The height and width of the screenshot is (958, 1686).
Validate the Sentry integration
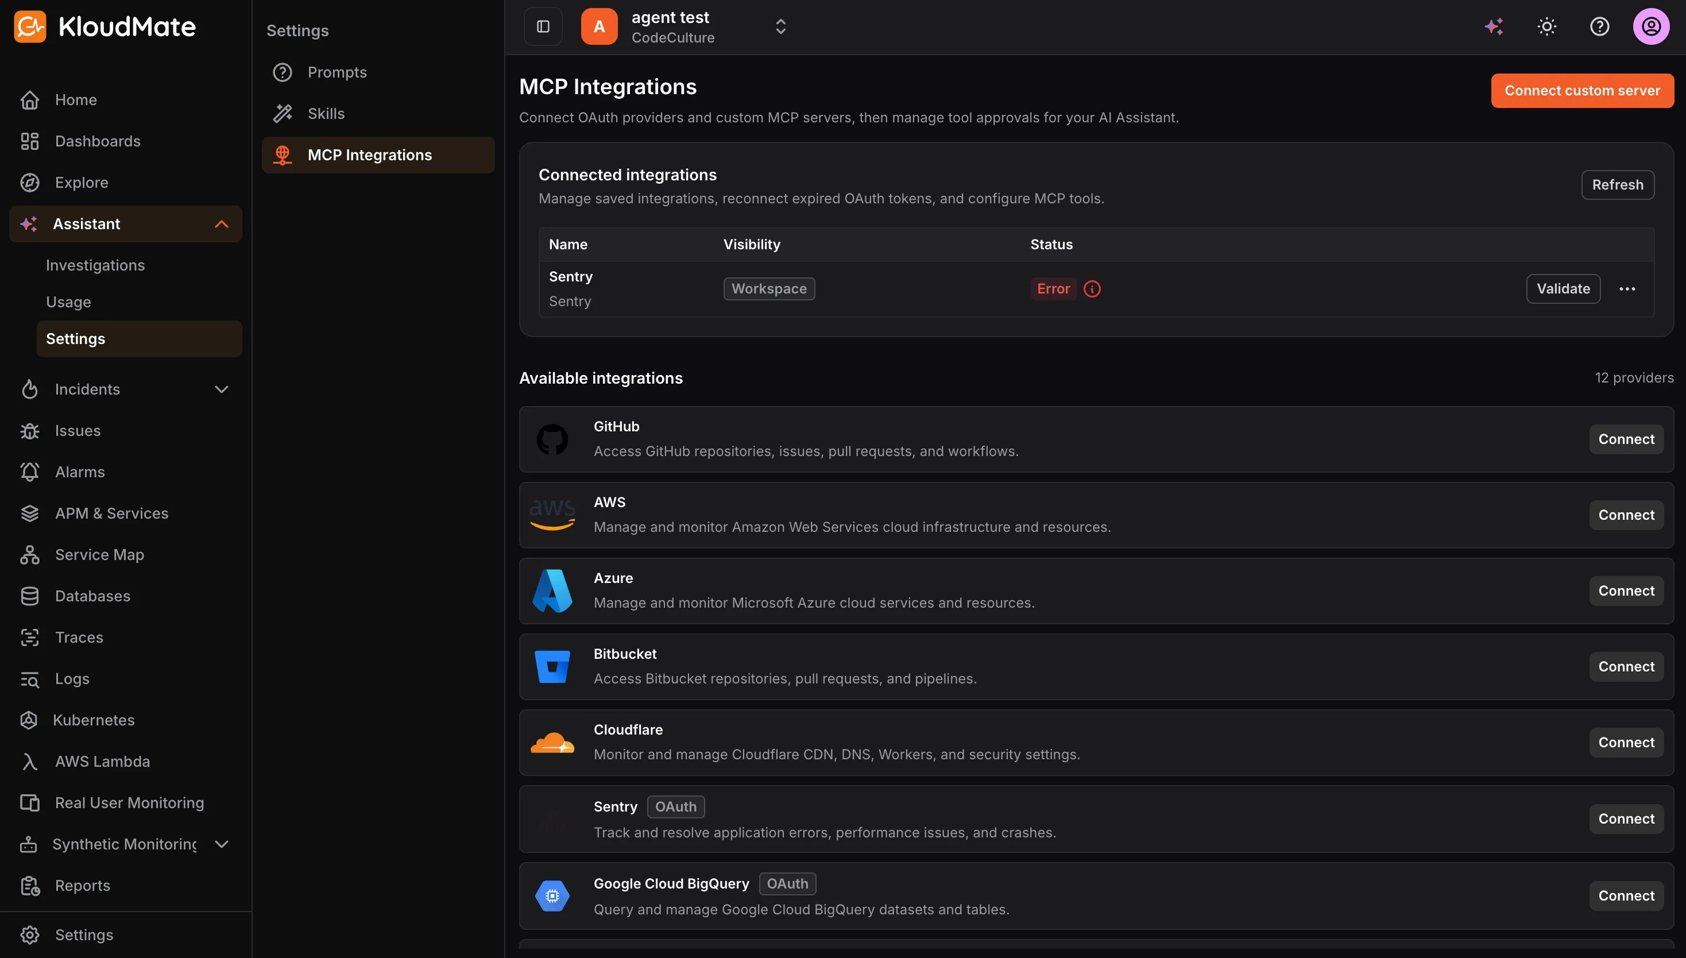1563,289
